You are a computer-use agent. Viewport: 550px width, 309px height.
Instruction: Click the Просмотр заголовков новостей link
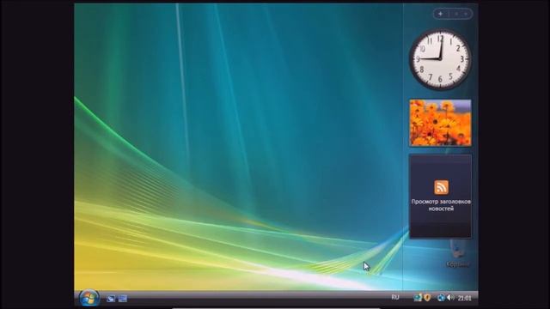441,205
